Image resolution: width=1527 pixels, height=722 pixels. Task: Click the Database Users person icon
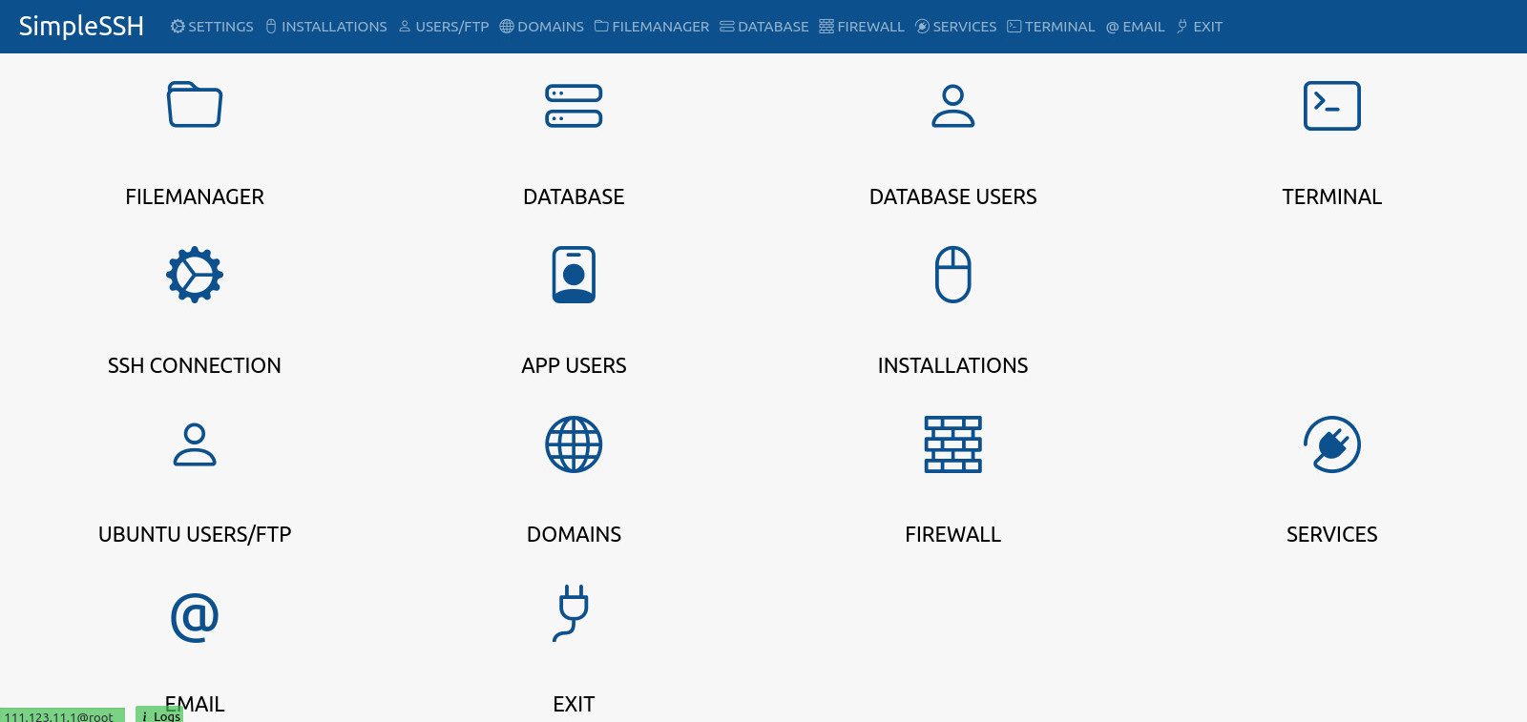[x=952, y=106]
